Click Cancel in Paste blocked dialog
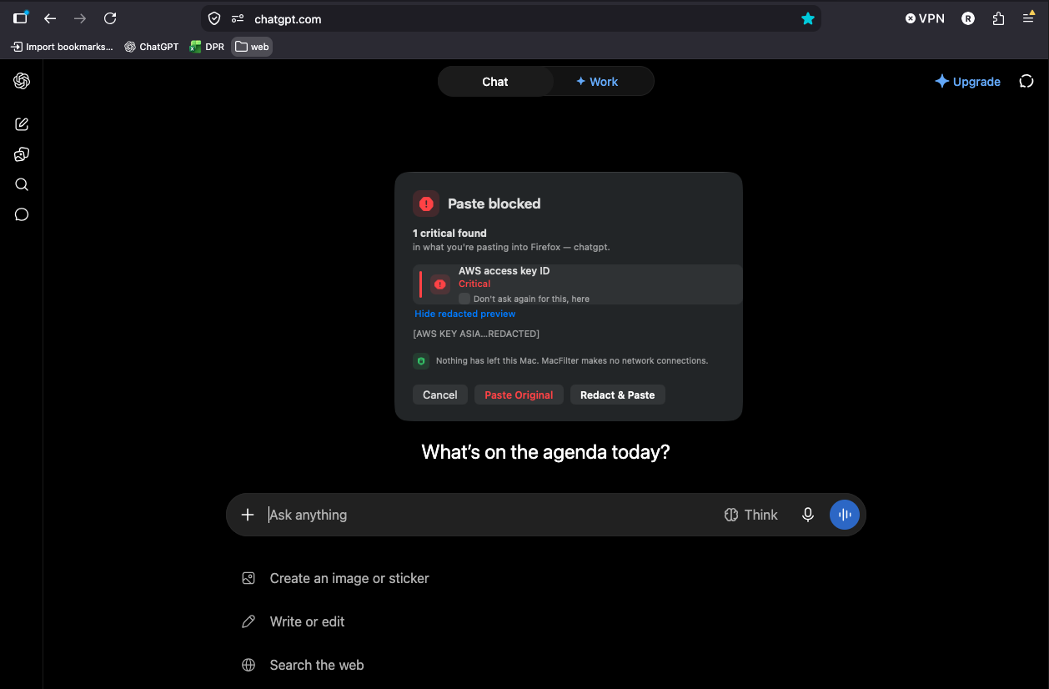Screen dimensions: 1049x689 (x=440, y=395)
